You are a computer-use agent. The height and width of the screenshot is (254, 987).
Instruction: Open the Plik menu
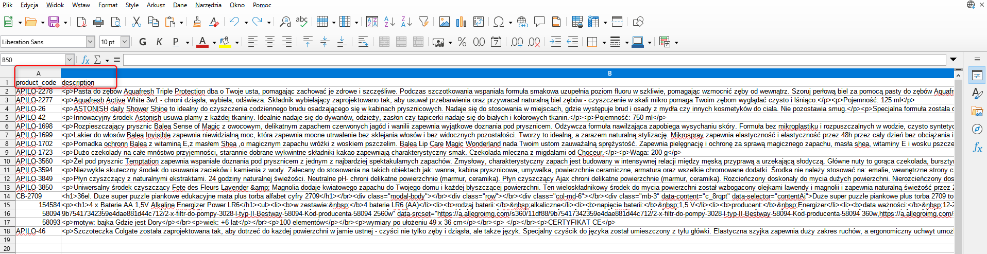(x=7, y=5)
